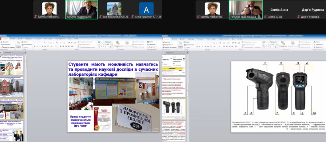
Task: Toggle strikethrough in left PowerPoint window
Action: pos(45,46)
